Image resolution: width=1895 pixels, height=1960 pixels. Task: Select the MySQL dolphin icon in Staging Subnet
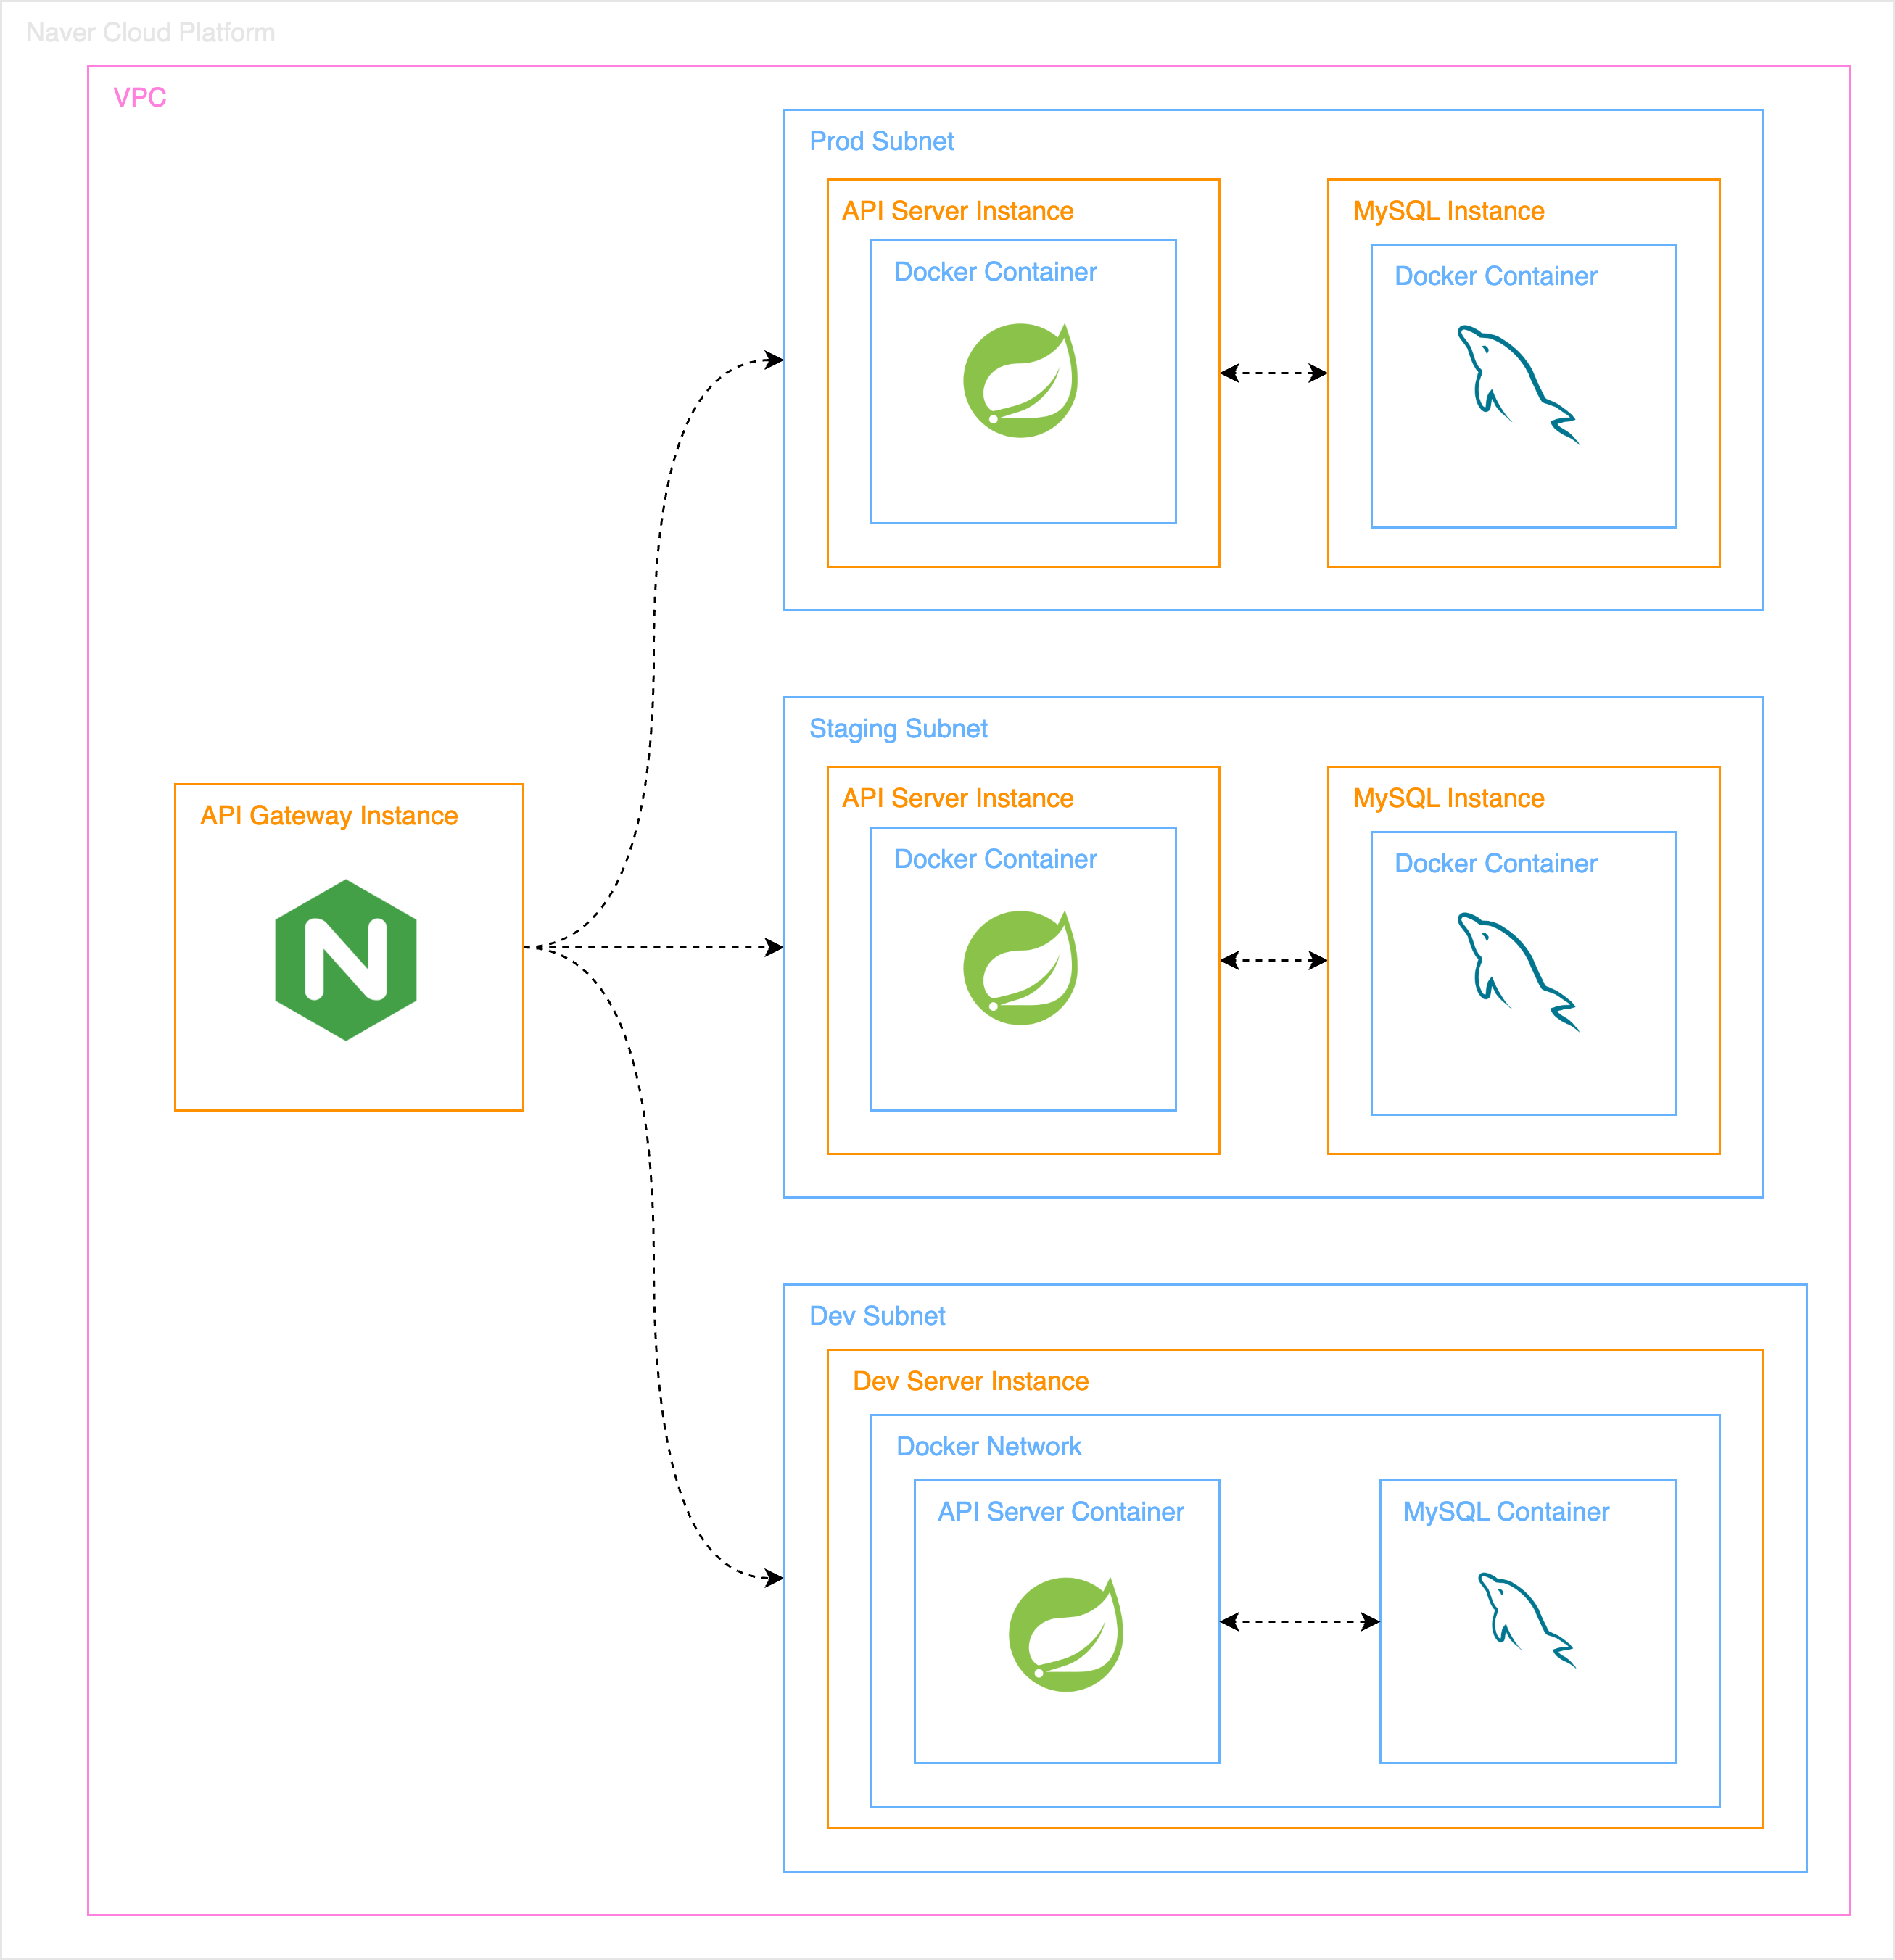click(1518, 972)
